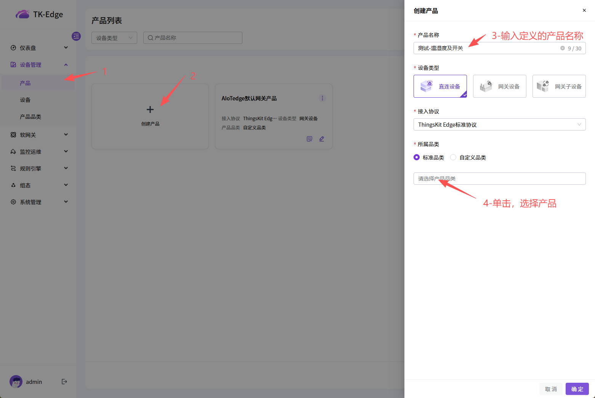
Task: Click the TK-Edge cloud logo
Action: [22, 15]
